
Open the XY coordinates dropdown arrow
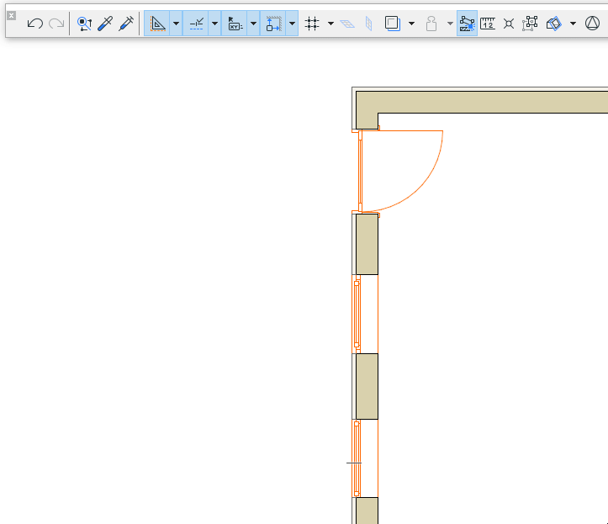coord(254,24)
